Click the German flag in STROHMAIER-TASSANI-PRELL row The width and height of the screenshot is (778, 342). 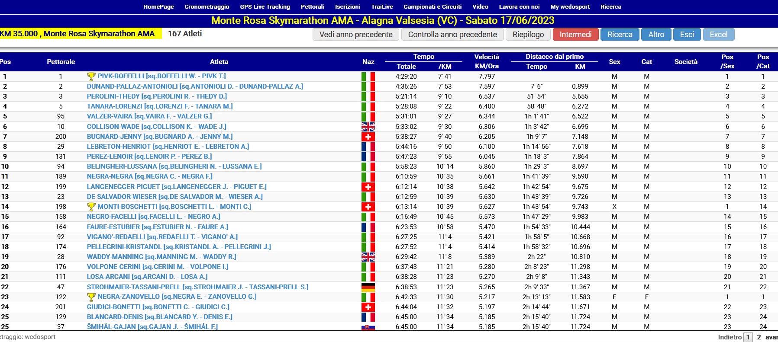tap(368, 287)
